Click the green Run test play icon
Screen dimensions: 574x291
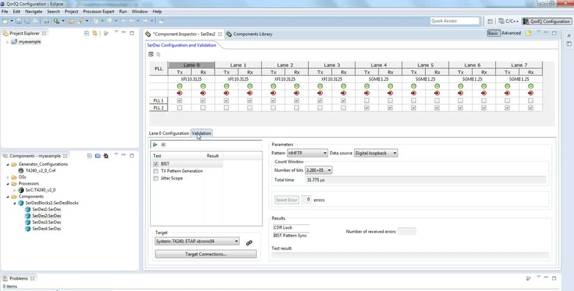[x=155, y=145]
